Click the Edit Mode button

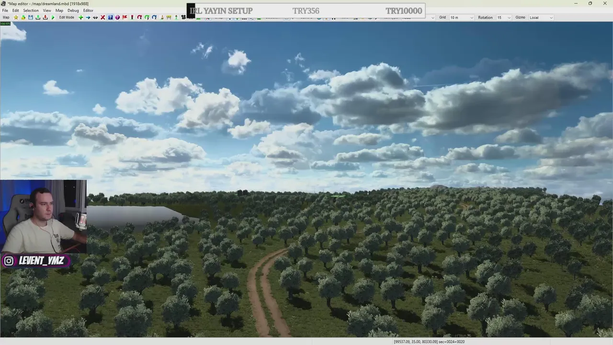pos(67,17)
